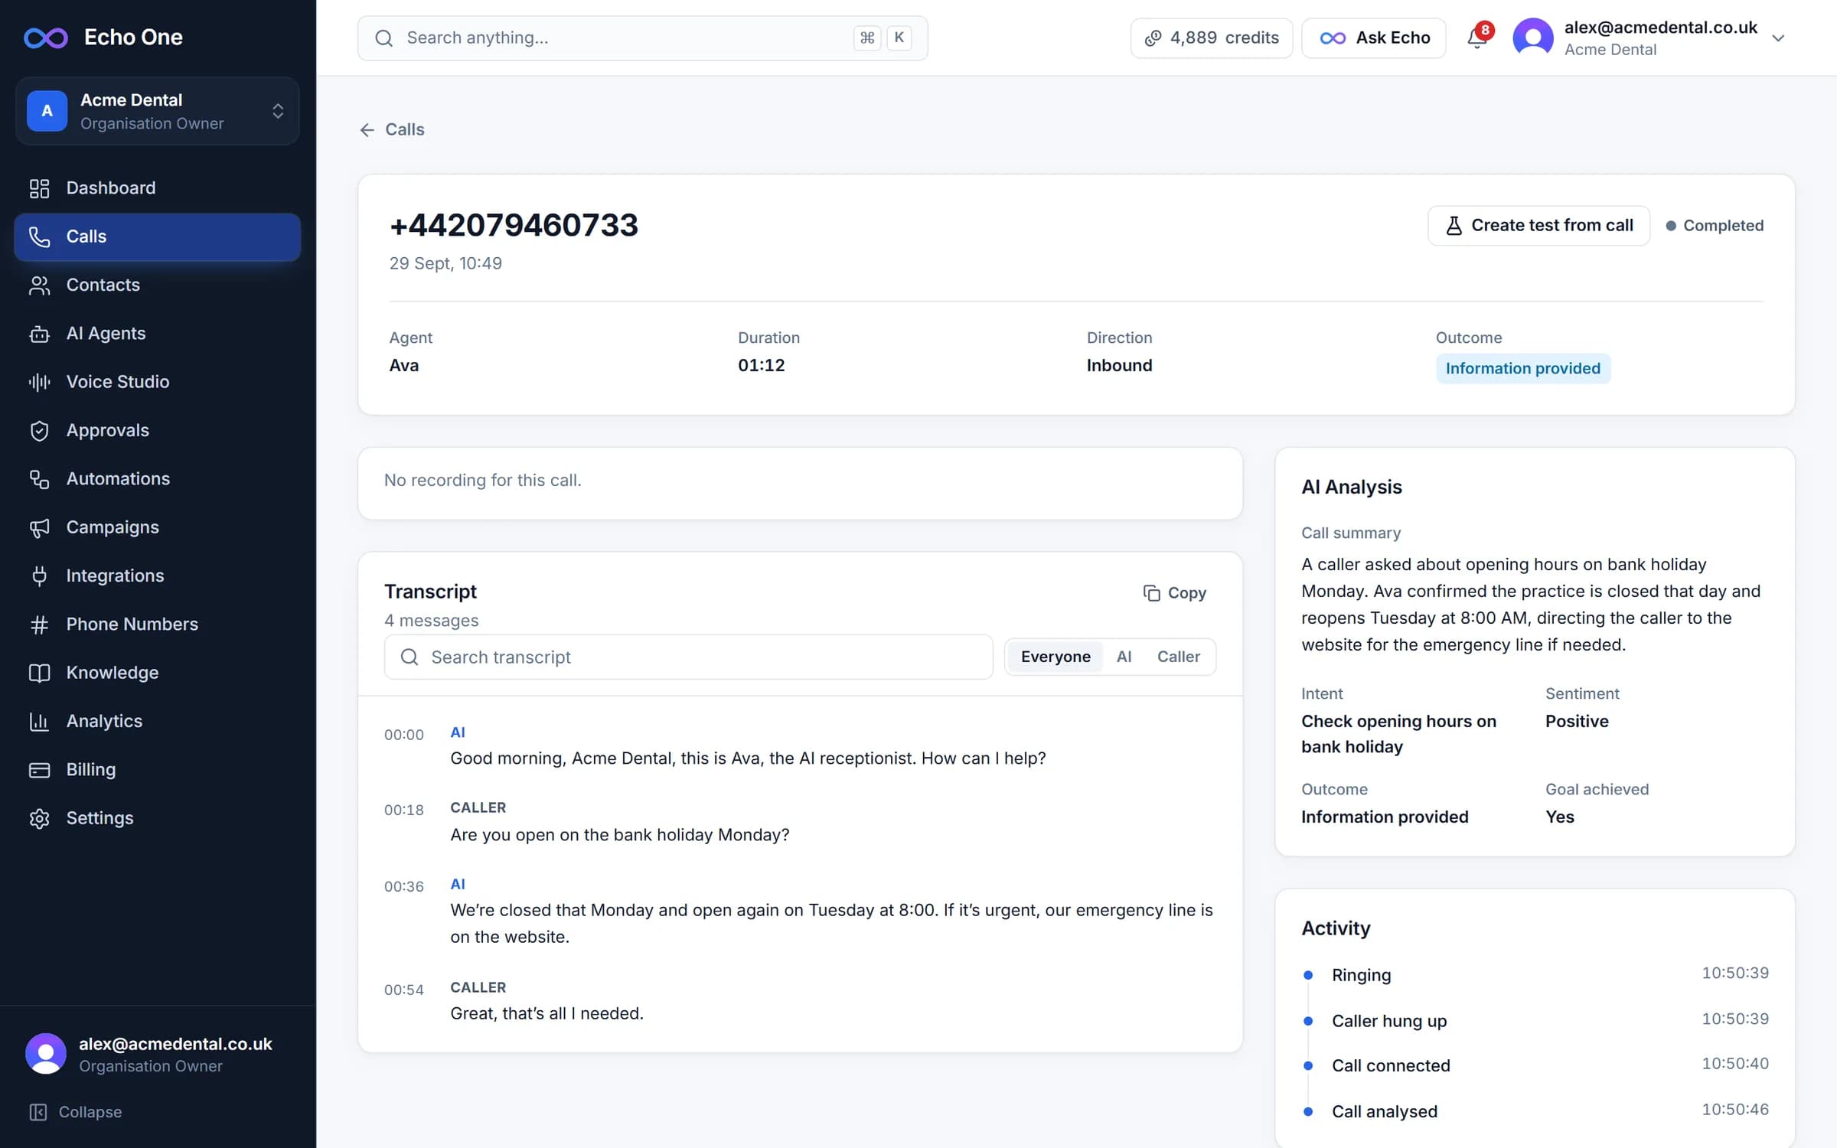
Task: Filter transcript to AI messages only
Action: point(1124,657)
